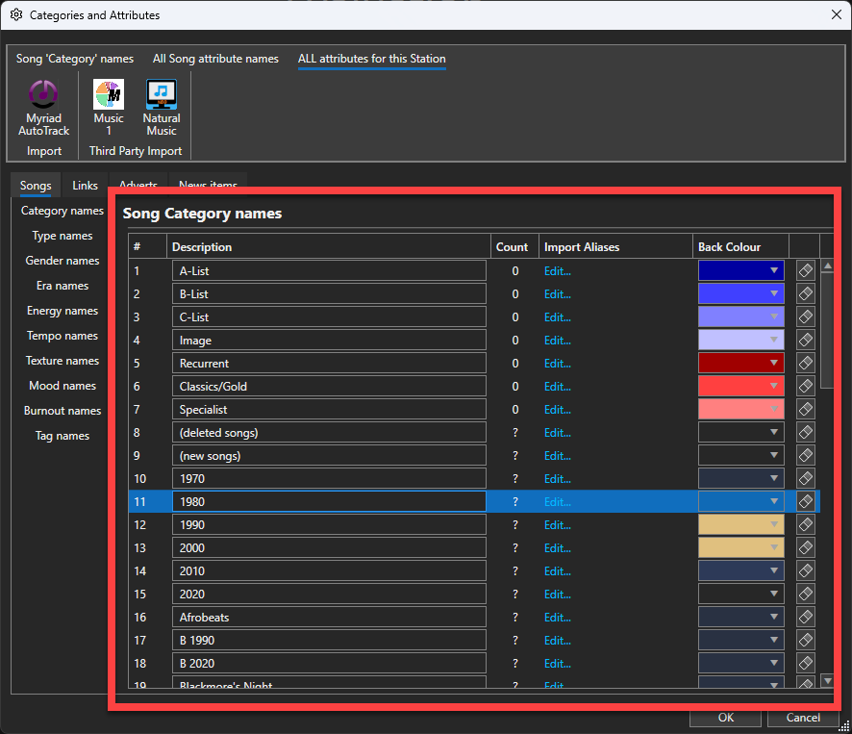Switch to the Links tab

(85, 186)
